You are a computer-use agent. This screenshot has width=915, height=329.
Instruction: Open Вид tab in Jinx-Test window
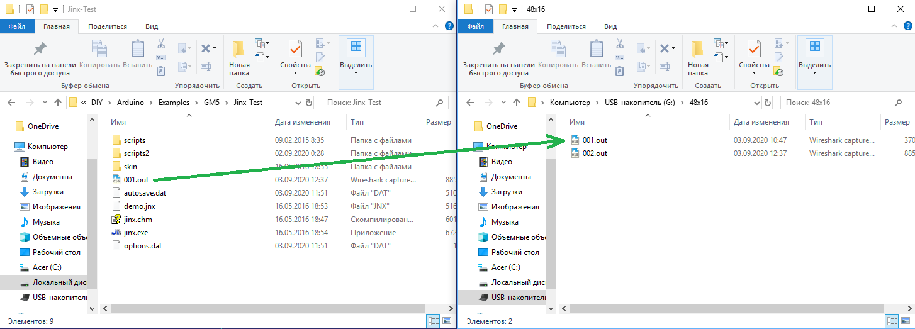click(x=152, y=26)
